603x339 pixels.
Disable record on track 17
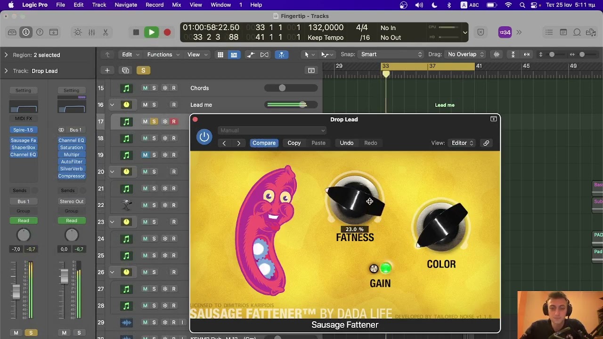point(174,121)
